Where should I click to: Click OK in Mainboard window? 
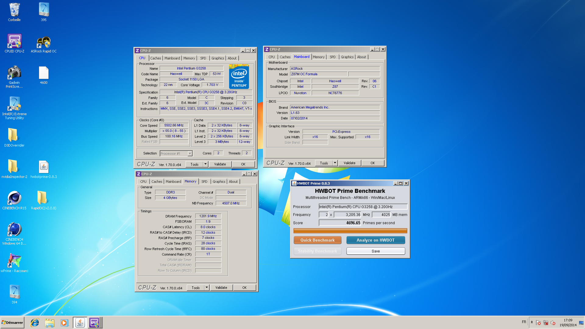(373, 163)
